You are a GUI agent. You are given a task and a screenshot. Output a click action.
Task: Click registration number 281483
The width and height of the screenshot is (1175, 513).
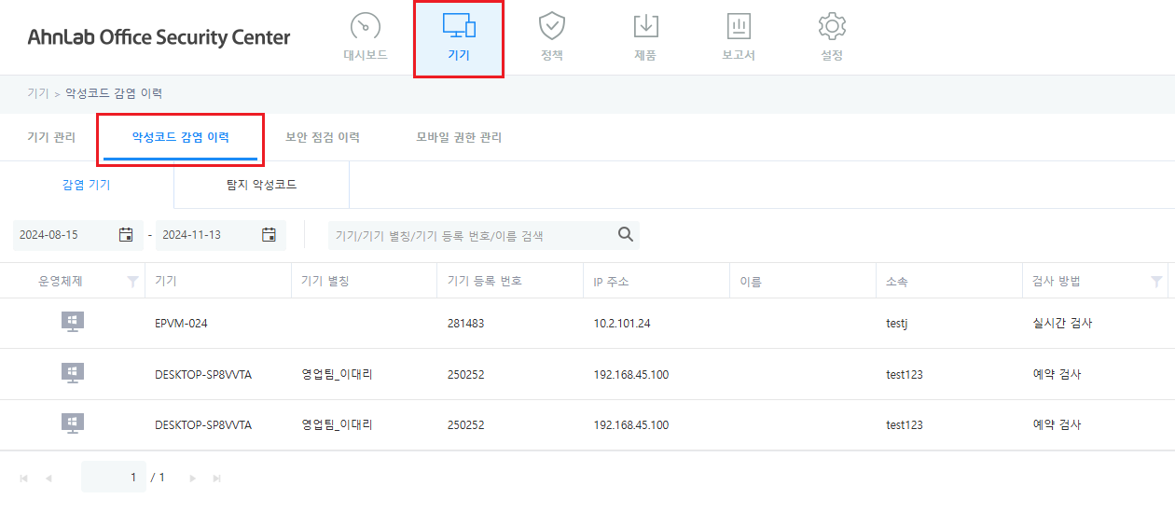coord(466,324)
